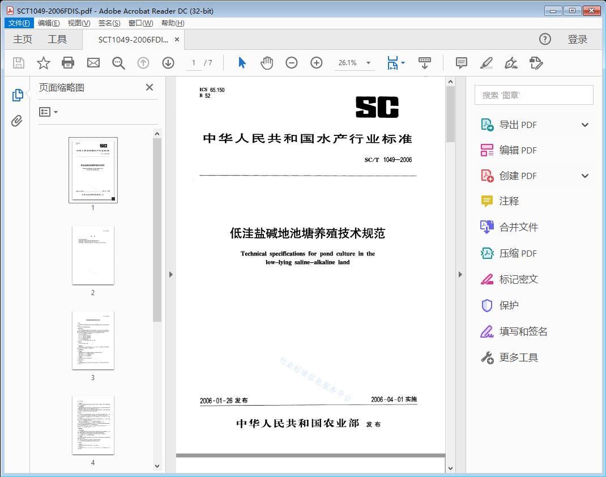Add a sticky note comment
The height and width of the screenshot is (477, 606).
coord(462,63)
